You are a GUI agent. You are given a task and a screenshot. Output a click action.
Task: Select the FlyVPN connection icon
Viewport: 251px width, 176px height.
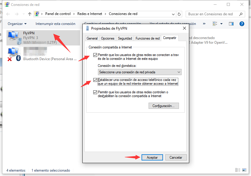coord(14,38)
